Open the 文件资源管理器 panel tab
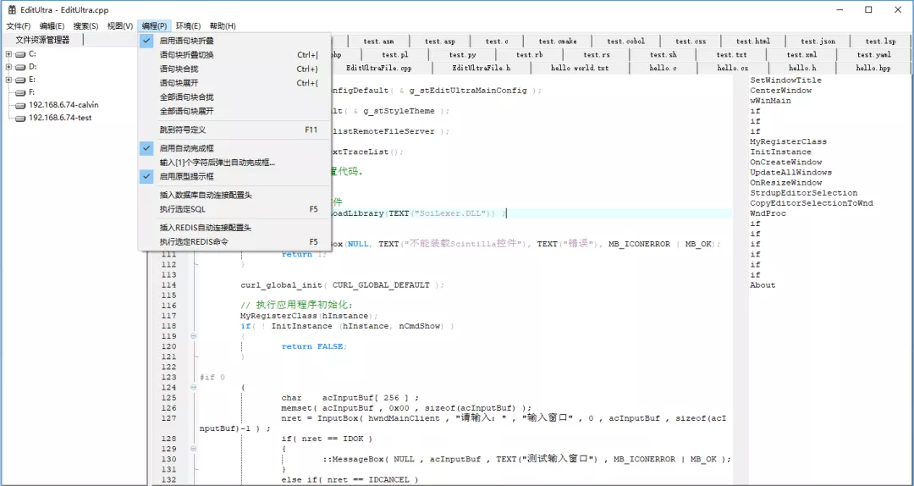914x486 pixels. [42, 40]
